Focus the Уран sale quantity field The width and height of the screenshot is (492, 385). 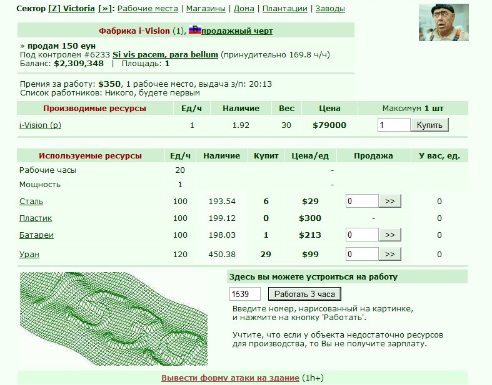(x=362, y=254)
